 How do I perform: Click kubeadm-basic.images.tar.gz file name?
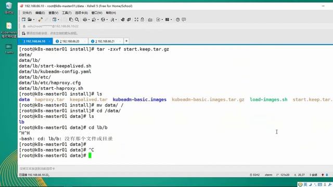tap(208, 99)
